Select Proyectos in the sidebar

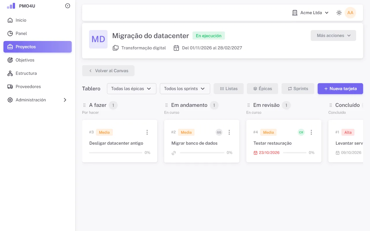38,47
